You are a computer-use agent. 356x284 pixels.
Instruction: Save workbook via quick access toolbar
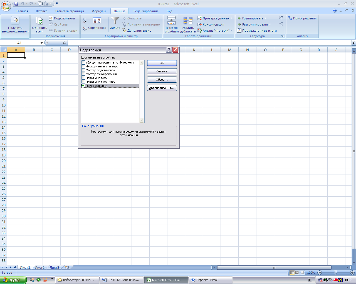pos(16,4)
